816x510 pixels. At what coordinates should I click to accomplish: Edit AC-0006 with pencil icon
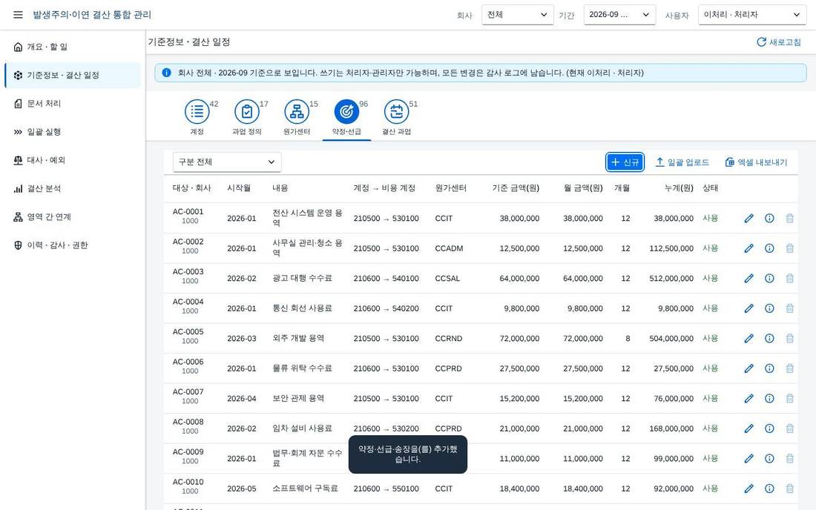click(x=749, y=368)
